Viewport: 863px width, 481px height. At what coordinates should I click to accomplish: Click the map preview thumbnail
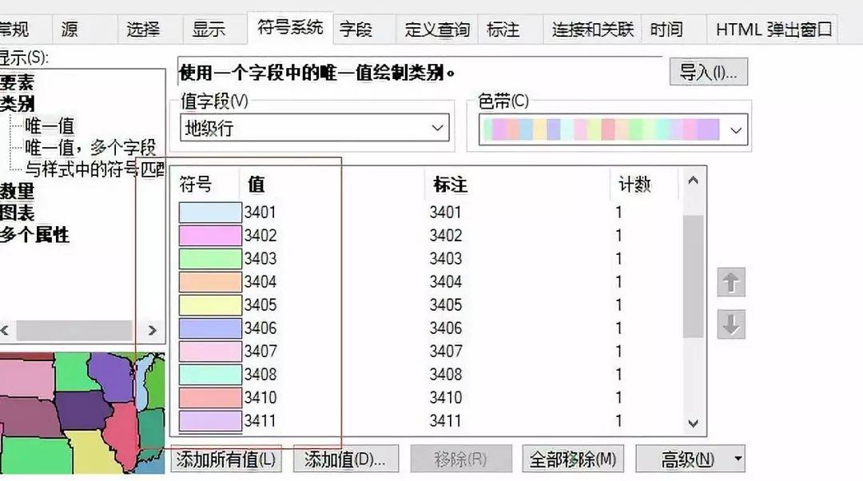click(82, 413)
